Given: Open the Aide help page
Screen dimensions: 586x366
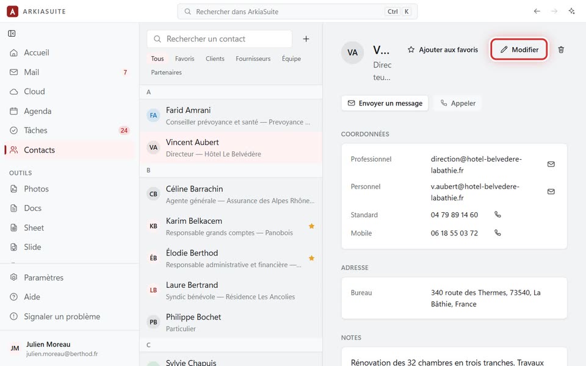Looking at the screenshot, I should [x=70, y=297].
